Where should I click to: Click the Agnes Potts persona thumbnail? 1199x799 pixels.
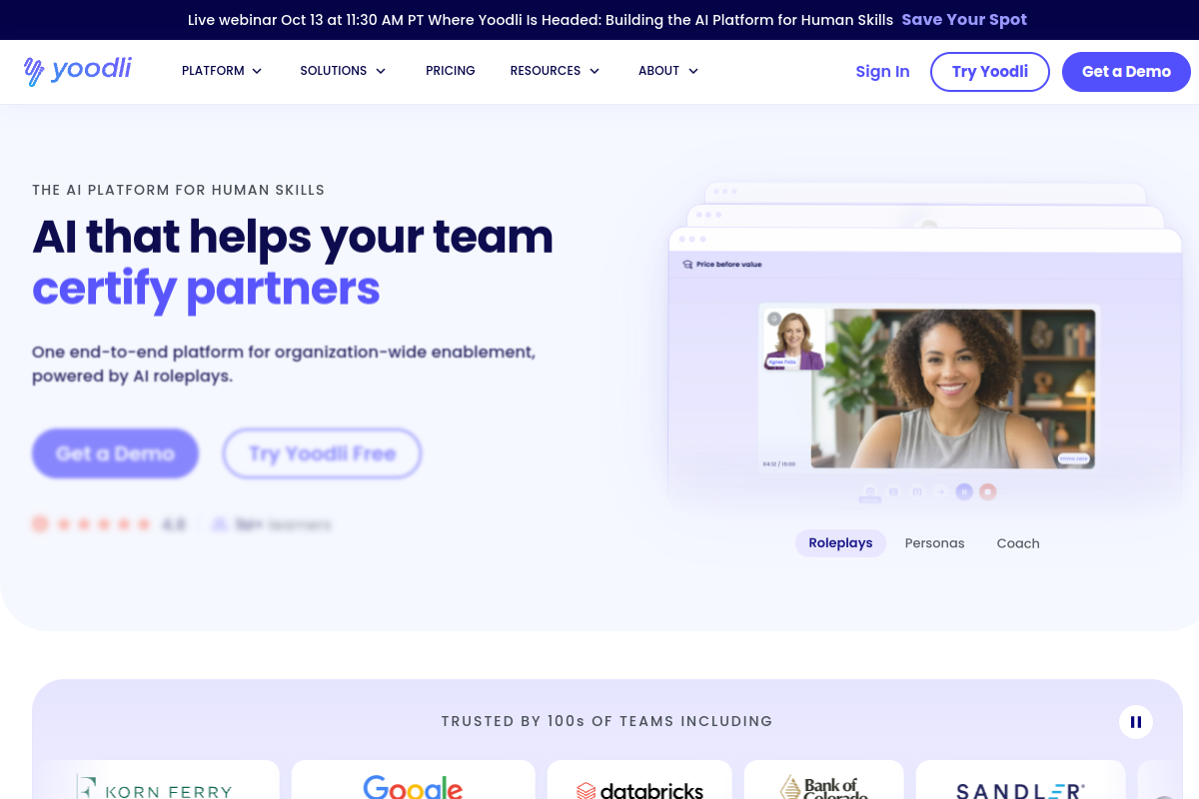click(x=794, y=341)
